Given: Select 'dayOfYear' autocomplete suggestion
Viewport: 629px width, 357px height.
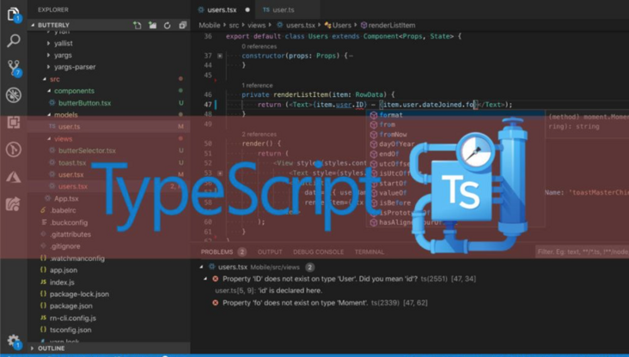Looking at the screenshot, I should [x=396, y=144].
